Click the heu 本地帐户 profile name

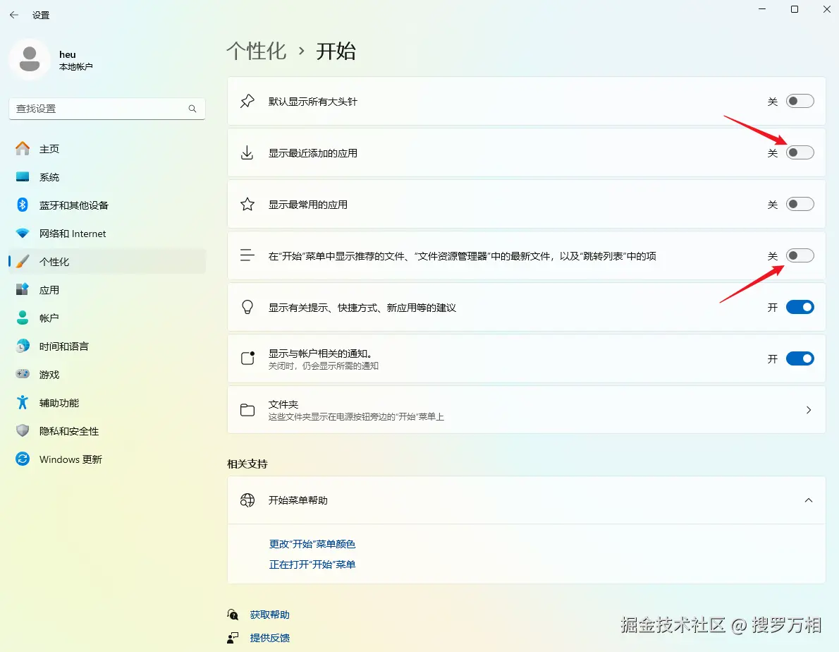(x=75, y=60)
